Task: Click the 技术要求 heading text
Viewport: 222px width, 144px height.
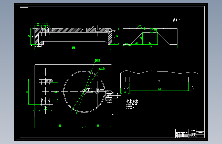Action: (132, 101)
